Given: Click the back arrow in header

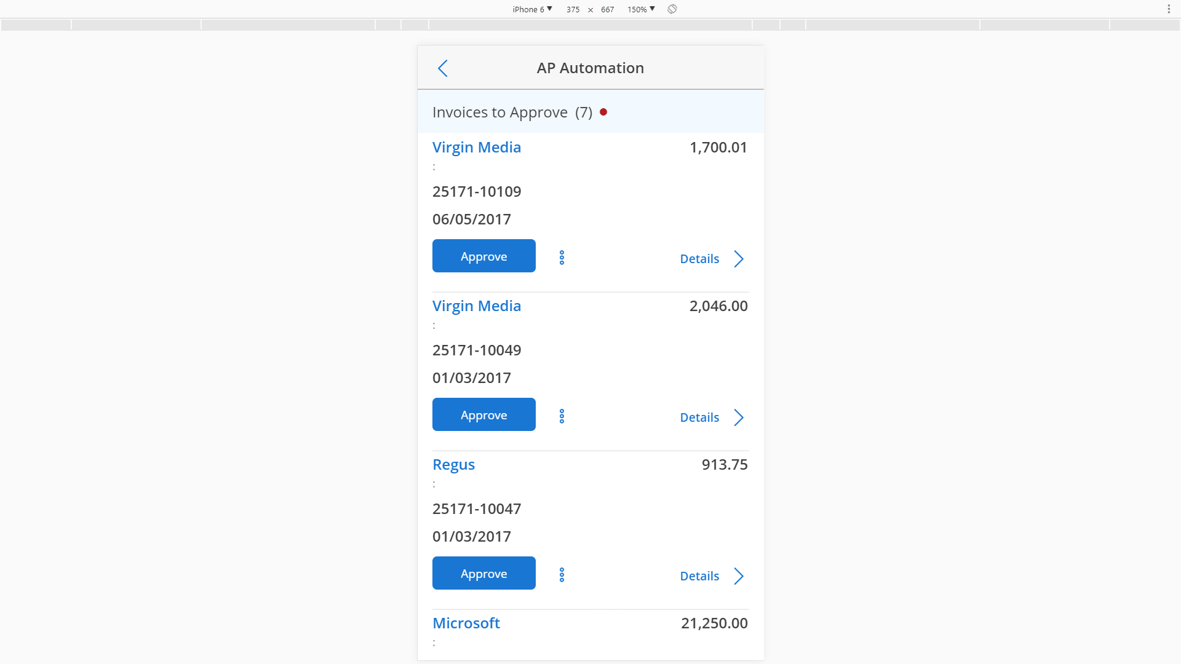Looking at the screenshot, I should click(442, 68).
